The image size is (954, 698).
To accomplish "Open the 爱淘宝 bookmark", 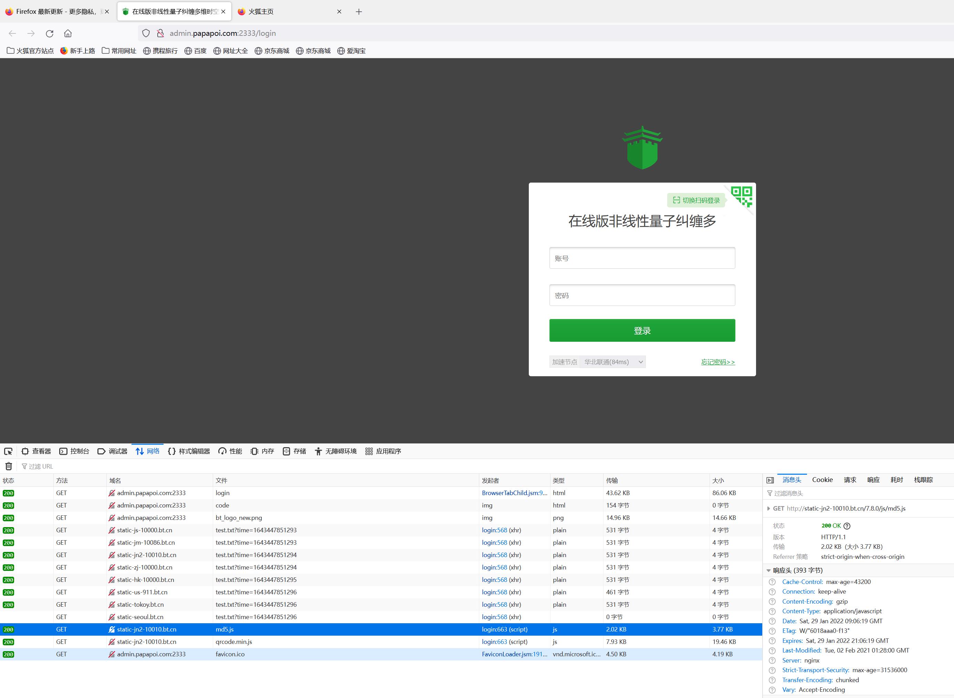I will [352, 51].
